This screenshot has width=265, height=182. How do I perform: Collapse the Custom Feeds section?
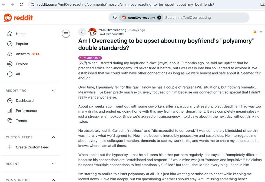54,137
